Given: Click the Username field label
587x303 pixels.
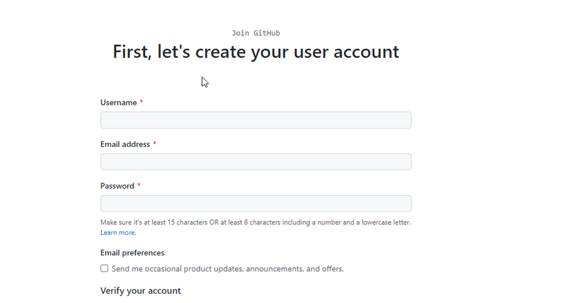Looking at the screenshot, I should 119,103.
